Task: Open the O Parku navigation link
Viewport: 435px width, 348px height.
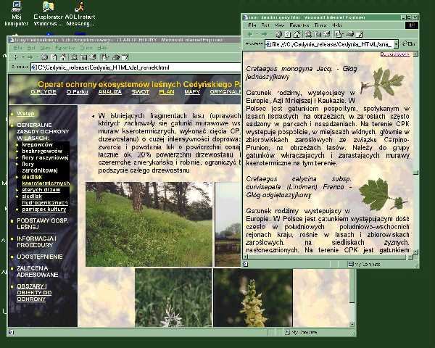Action: pos(77,92)
